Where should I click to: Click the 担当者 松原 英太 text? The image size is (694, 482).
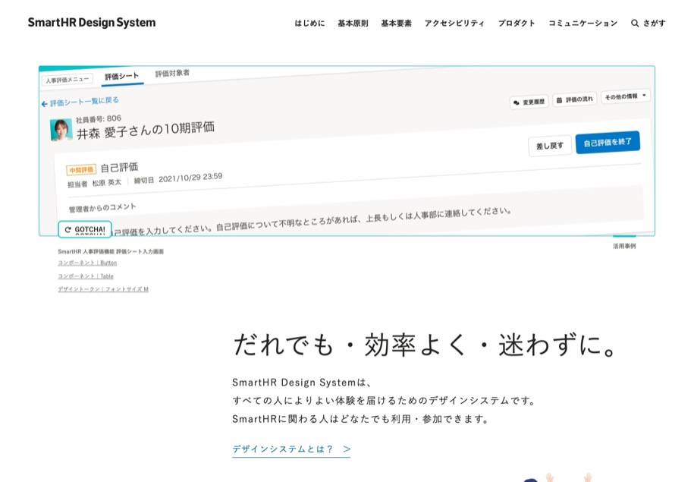coord(94,184)
